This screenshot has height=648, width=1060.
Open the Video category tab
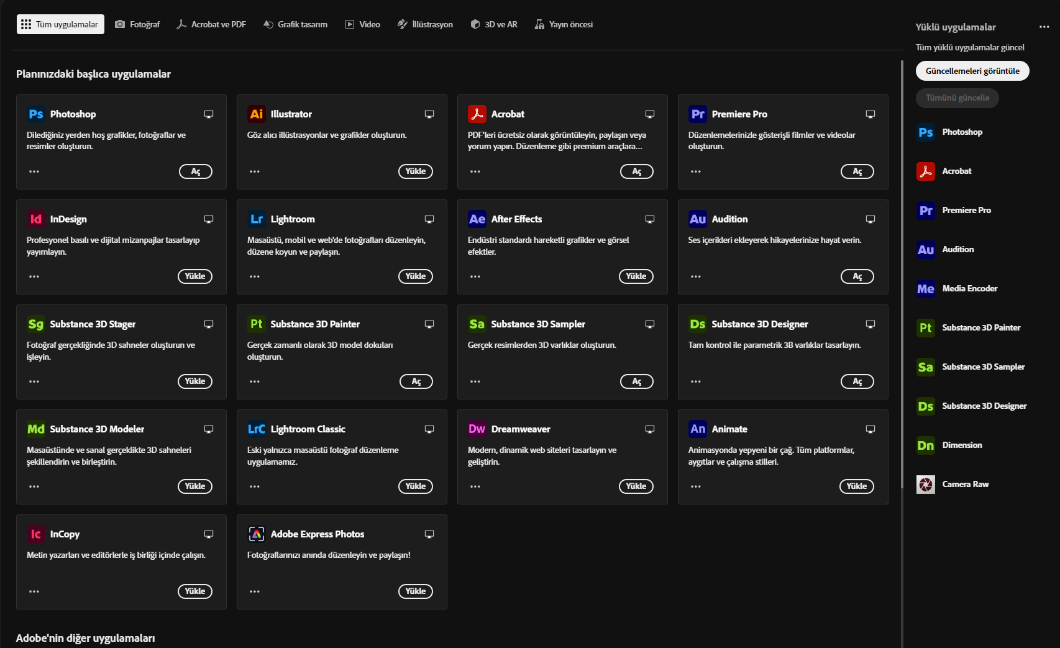point(363,24)
